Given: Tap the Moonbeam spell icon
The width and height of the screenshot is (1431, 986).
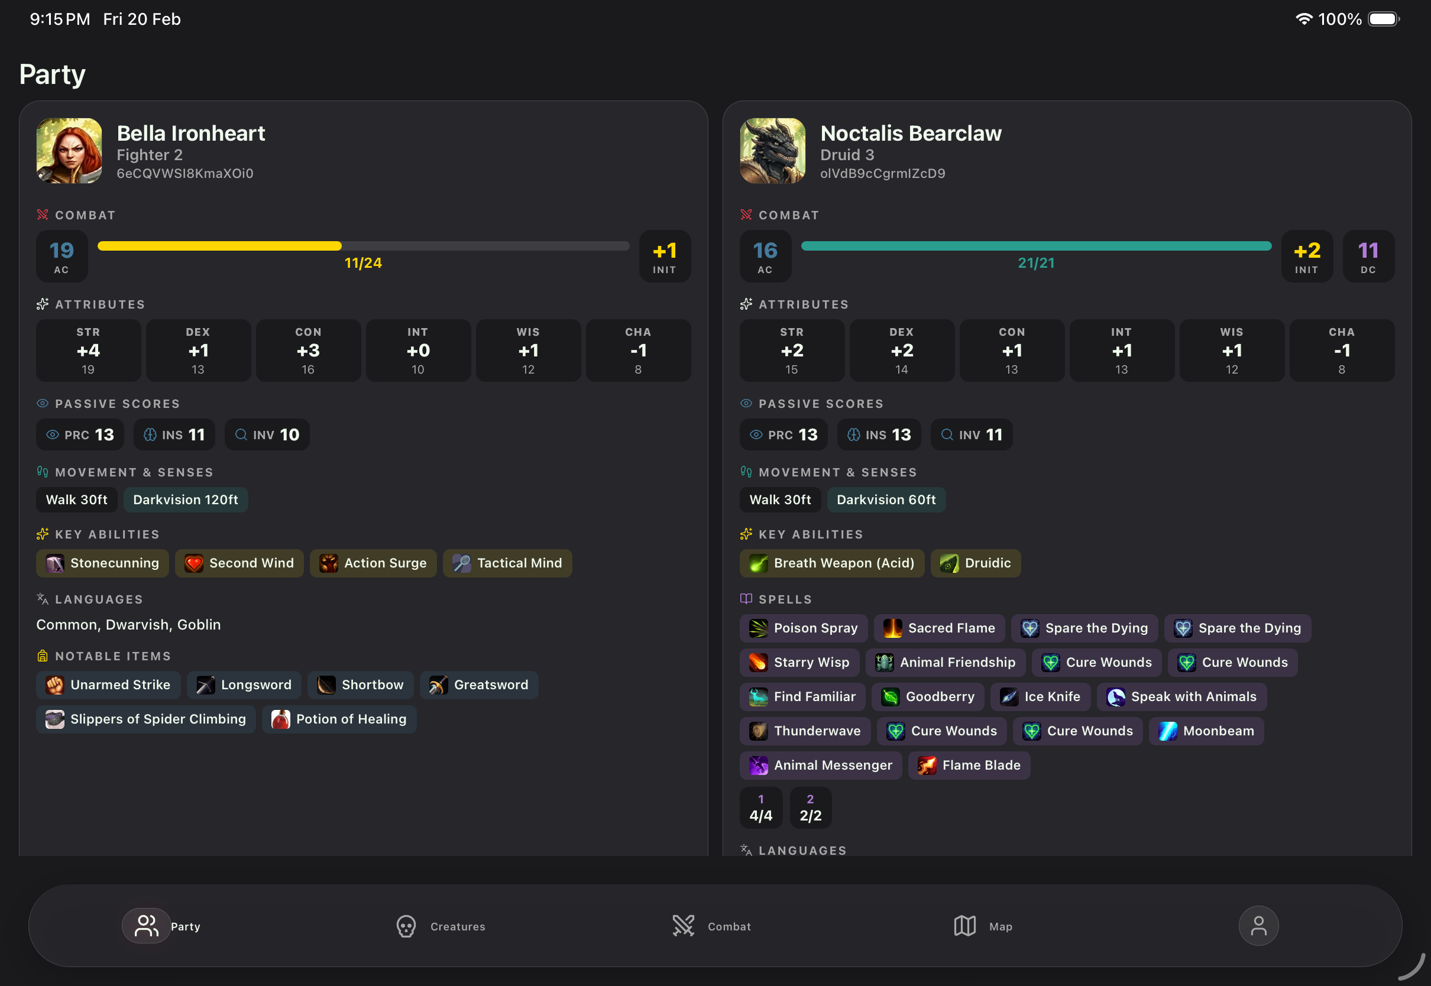Looking at the screenshot, I should pyautogui.click(x=1167, y=731).
